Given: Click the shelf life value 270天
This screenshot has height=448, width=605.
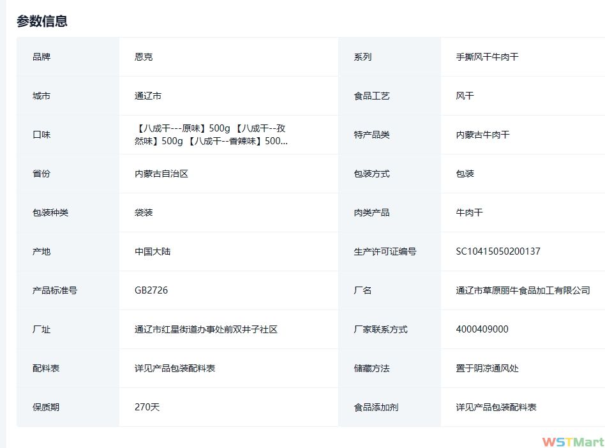Looking at the screenshot, I should tap(147, 407).
